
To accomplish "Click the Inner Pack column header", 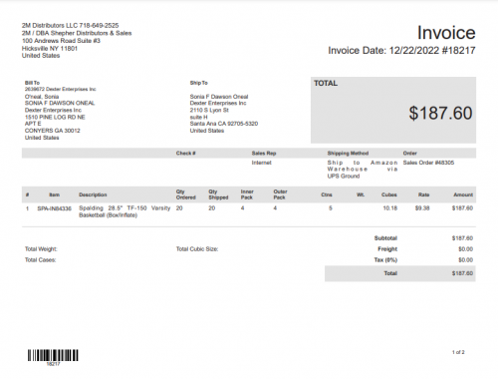I will pos(247,194).
